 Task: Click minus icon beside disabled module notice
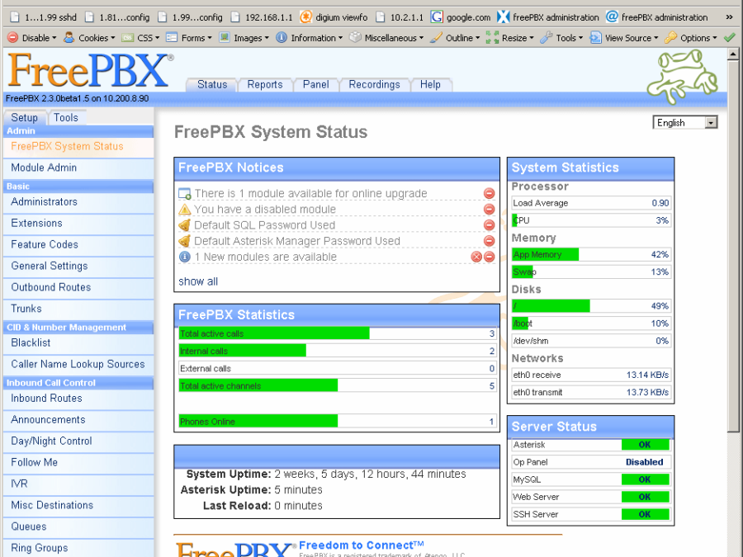tap(489, 210)
